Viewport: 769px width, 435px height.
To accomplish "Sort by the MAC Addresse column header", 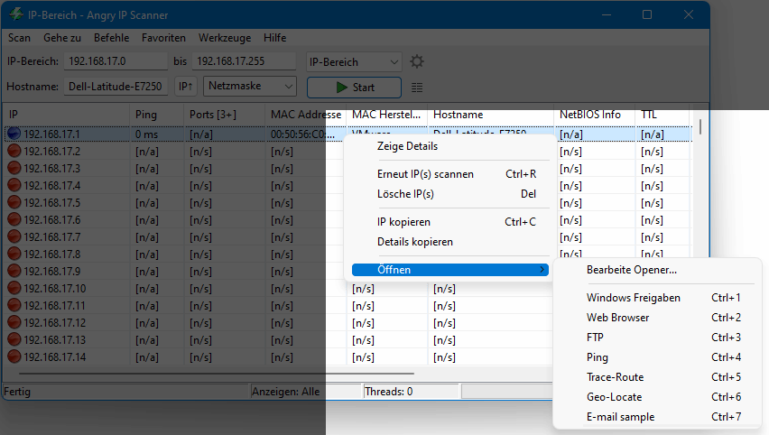I will click(x=306, y=115).
